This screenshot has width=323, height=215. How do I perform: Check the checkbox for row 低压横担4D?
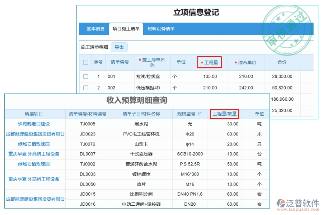(x=85, y=88)
